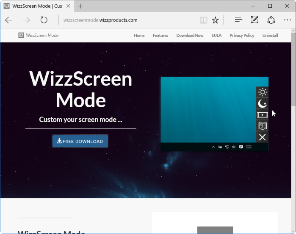The height and width of the screenshot is (234, 296).
Task: Open the EULA nav link
Action: [x=216, y=35]
